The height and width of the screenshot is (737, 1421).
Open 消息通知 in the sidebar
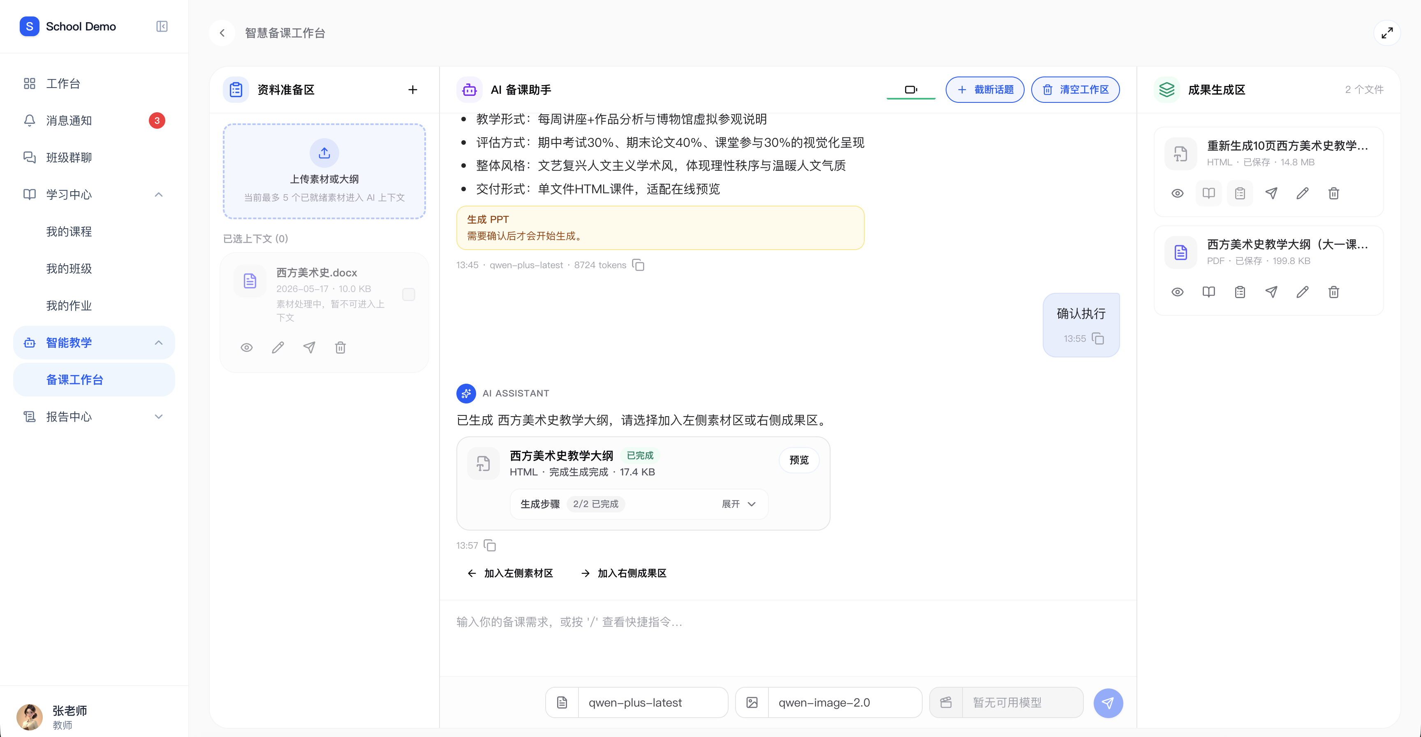(x=94, y=120)
